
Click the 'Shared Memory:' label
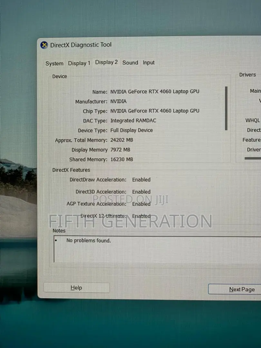coord(88,159)
